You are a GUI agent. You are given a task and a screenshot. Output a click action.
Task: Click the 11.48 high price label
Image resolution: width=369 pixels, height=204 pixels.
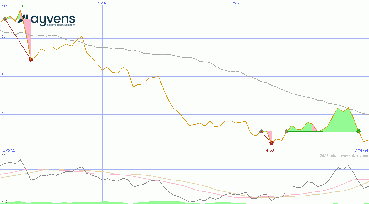19,7
